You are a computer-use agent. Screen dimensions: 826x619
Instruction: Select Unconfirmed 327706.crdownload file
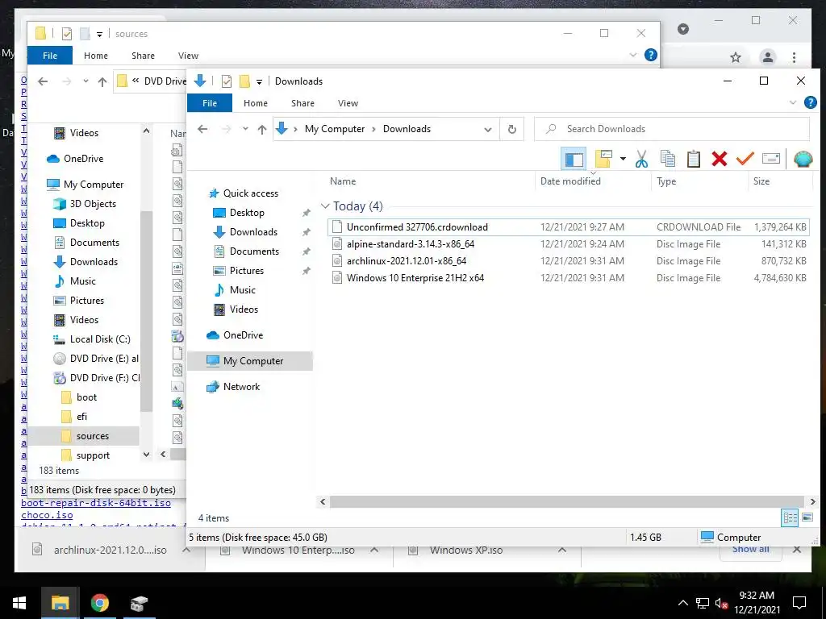coord(568,227)
